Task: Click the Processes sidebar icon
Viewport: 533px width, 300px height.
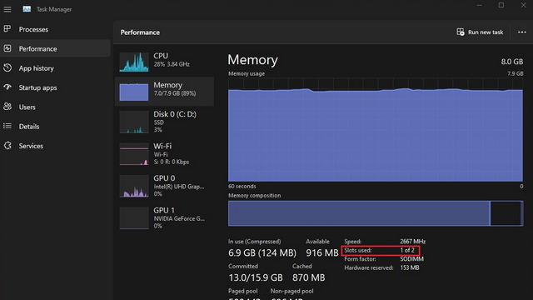Action: point(7,29)
